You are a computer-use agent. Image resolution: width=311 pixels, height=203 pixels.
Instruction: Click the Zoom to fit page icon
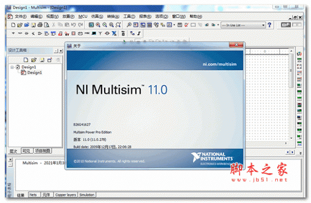coord(118,25)
